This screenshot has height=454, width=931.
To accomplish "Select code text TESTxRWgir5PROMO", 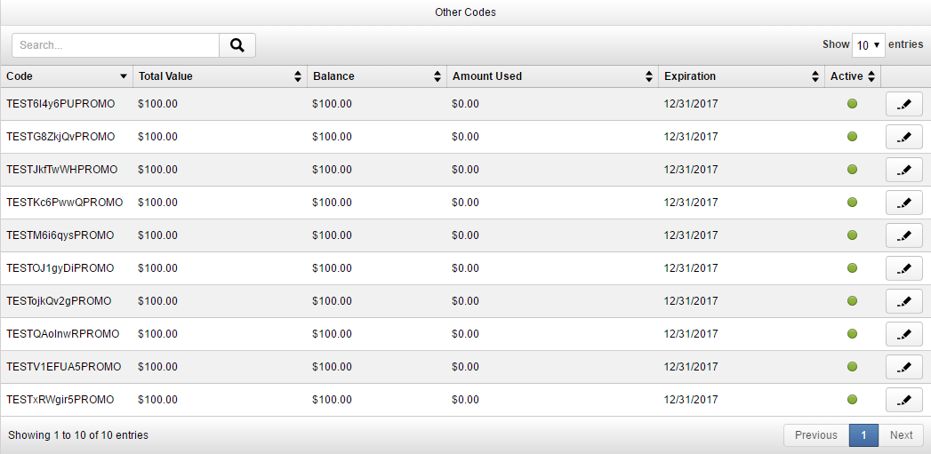I will point(60,400).
